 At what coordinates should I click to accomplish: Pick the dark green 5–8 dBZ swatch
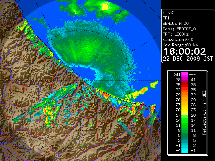(185, 136)
